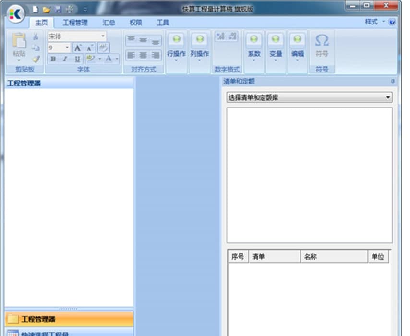
Task: Click the cut scissors icon
Action: click(36, 36)
